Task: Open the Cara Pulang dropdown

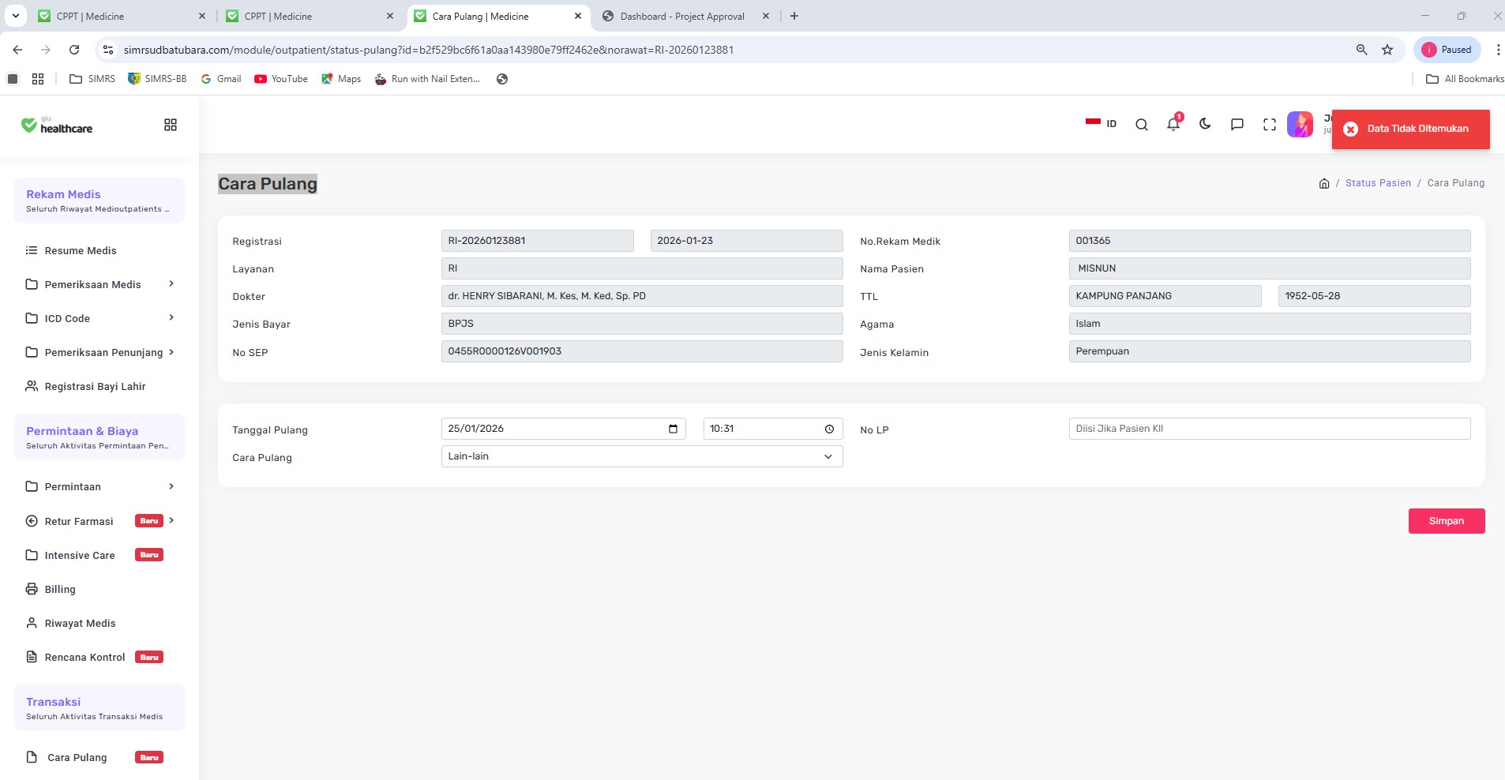Action: (642, 456)
